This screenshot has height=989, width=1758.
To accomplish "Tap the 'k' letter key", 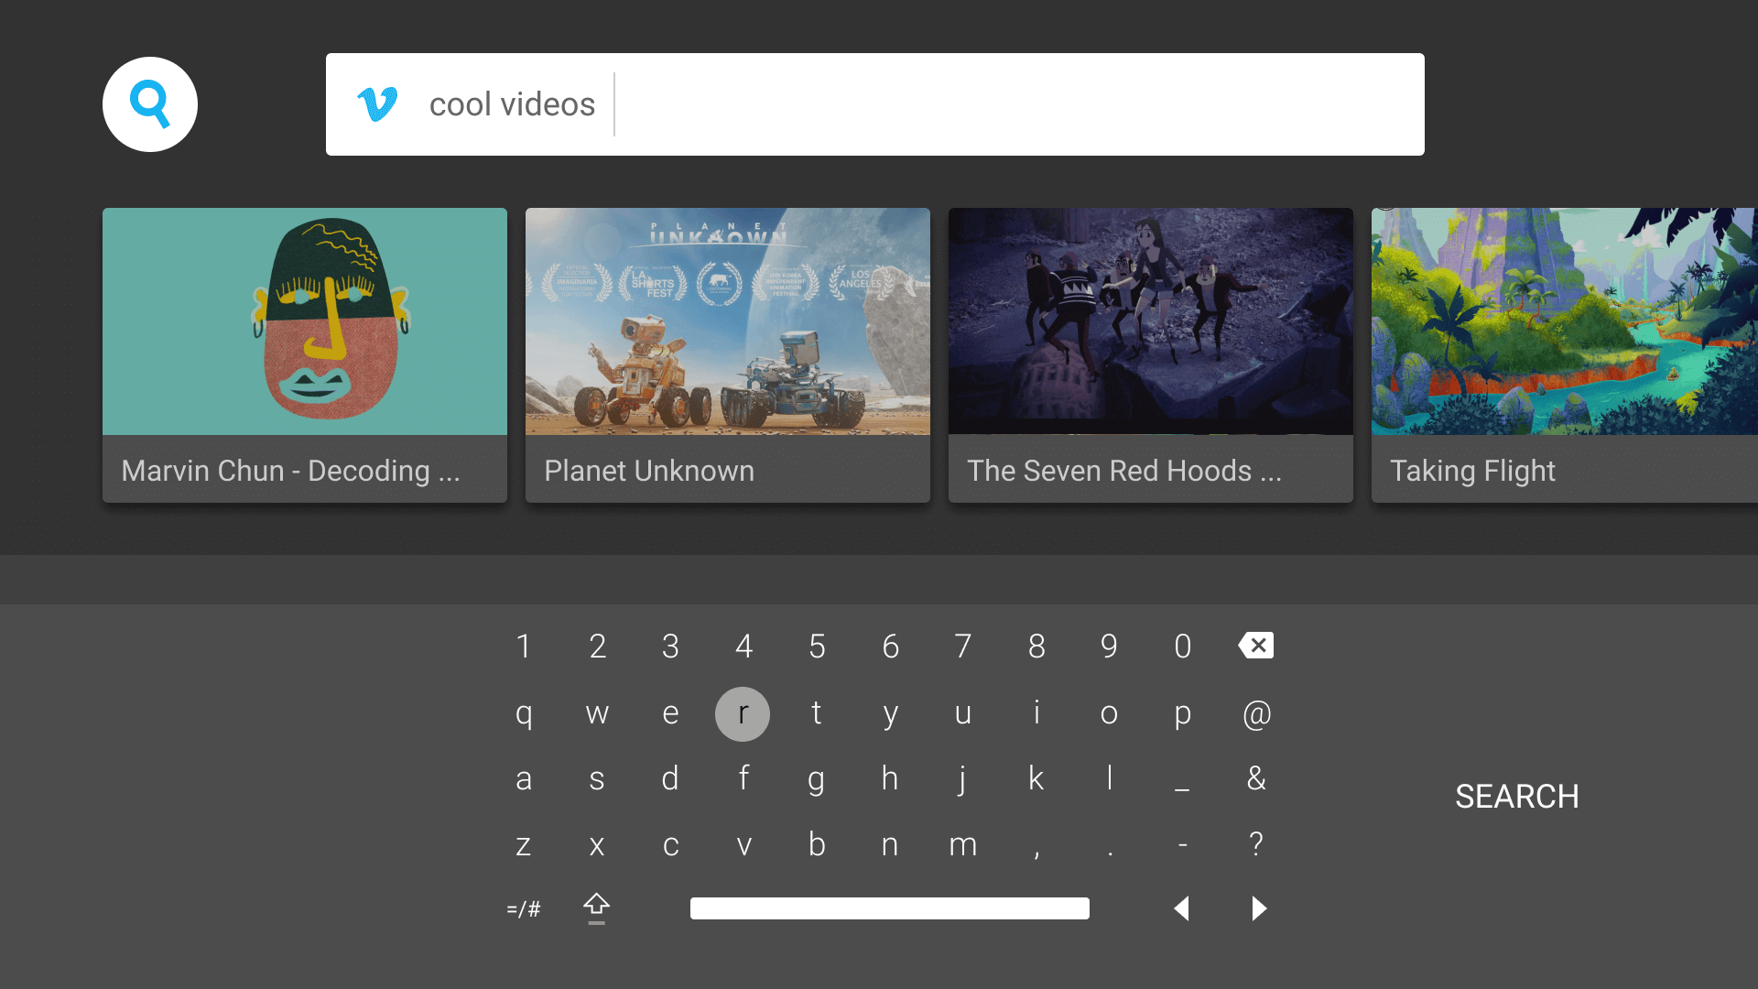I will (x=1036, y=778).
